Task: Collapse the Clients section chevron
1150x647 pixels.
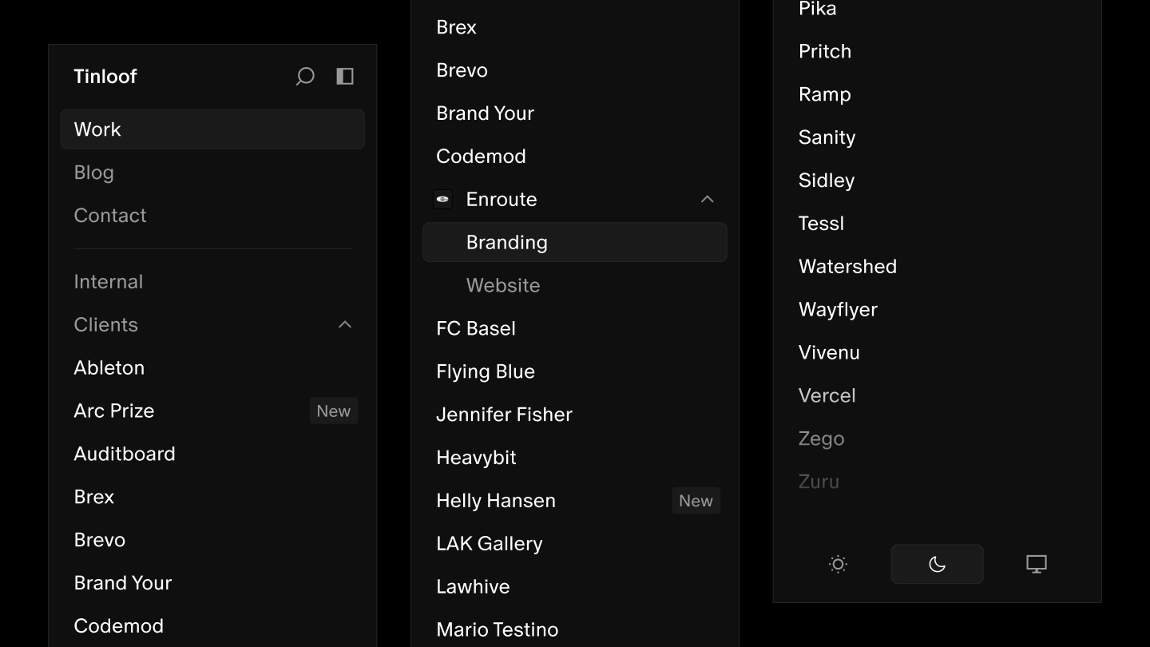Action: click(x=345, y=324)
